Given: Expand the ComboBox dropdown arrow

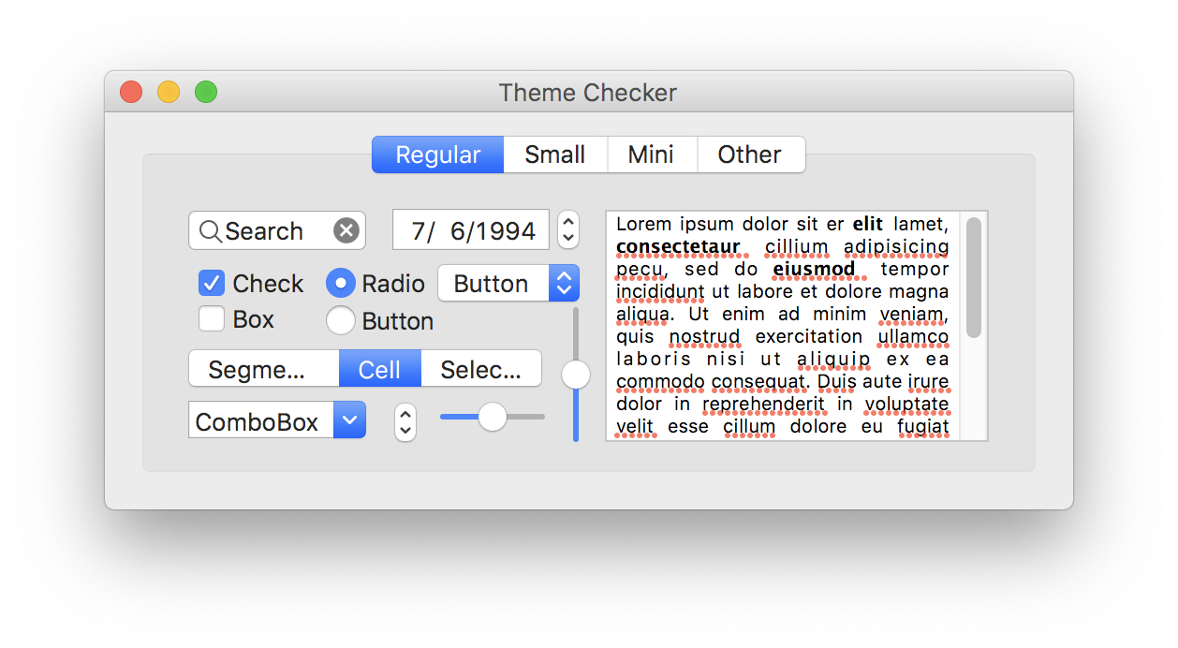Looking at the screenshot, I should pos(350,421).
